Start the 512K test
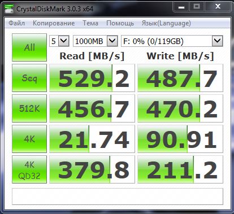Image resolution: width=234 pixels, height=214 pixels. coord(29,108)
